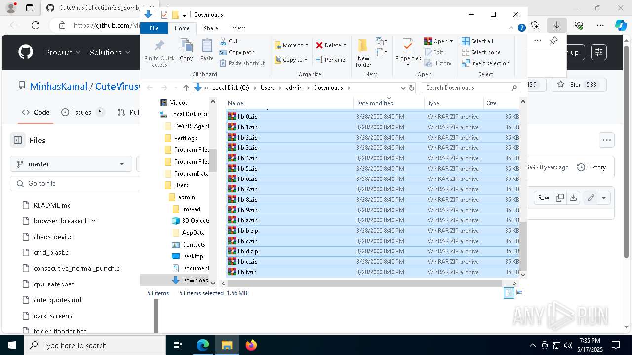The width and height of the screenshot is (632, 355).
Task: Select lib d.zip file
Action: click(x=373, y=251)
